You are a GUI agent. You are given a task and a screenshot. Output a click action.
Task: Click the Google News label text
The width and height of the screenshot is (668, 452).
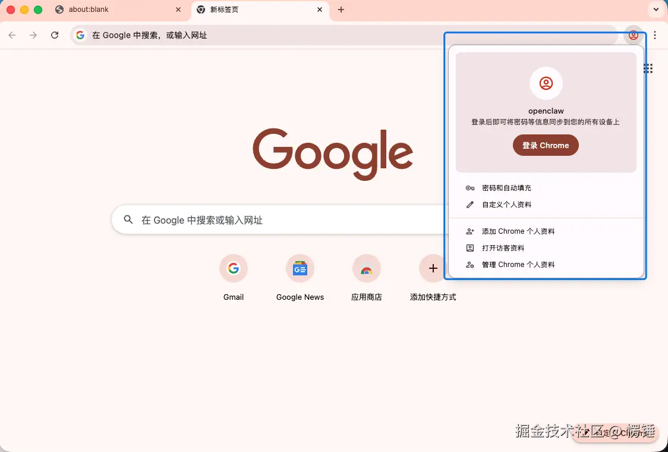tap(300, 297)
